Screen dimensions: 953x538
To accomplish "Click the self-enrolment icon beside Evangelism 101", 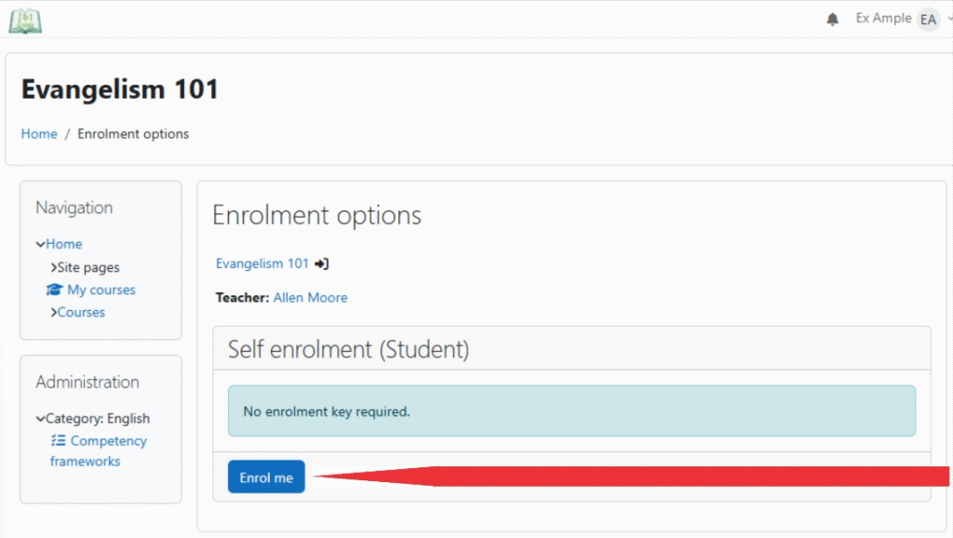I will (322, 264).
